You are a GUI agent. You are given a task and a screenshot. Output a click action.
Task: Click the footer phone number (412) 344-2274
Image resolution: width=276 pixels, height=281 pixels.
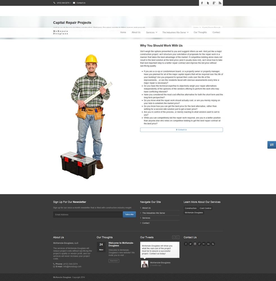(x=71, y=264)
